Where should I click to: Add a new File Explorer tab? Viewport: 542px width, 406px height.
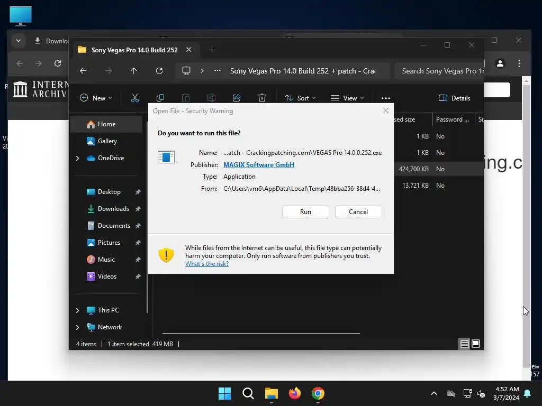[212, 50]
